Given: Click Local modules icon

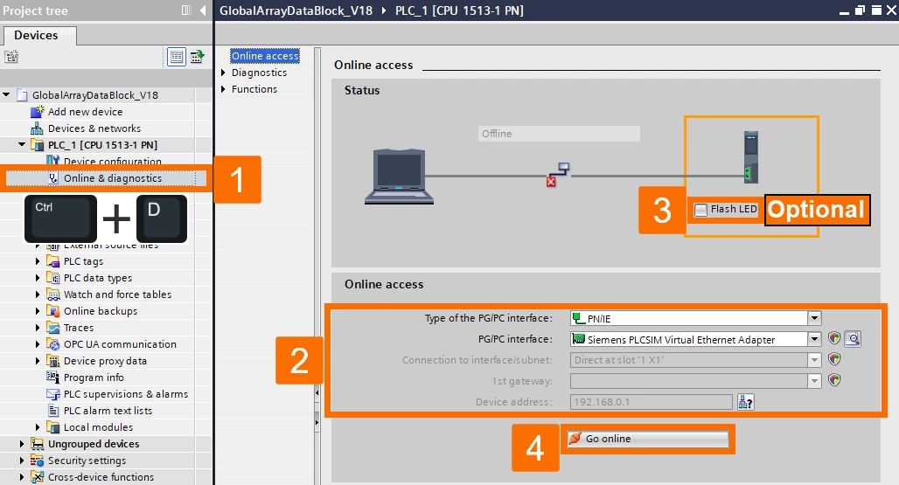Looking at the screenshot, I should pyautogui.click(x=52, y=427).
